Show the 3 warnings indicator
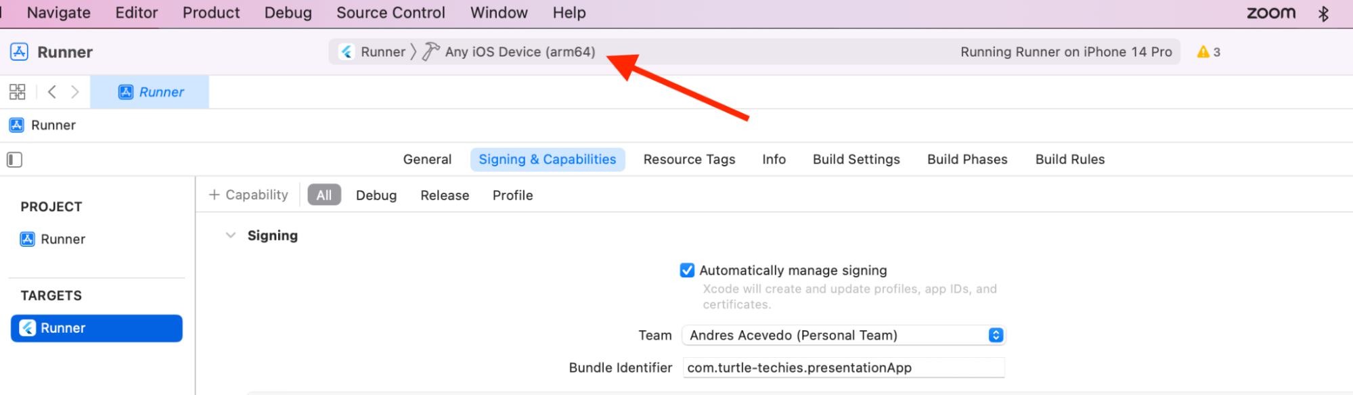The image size is (1353, 395). pos(1209,52)
